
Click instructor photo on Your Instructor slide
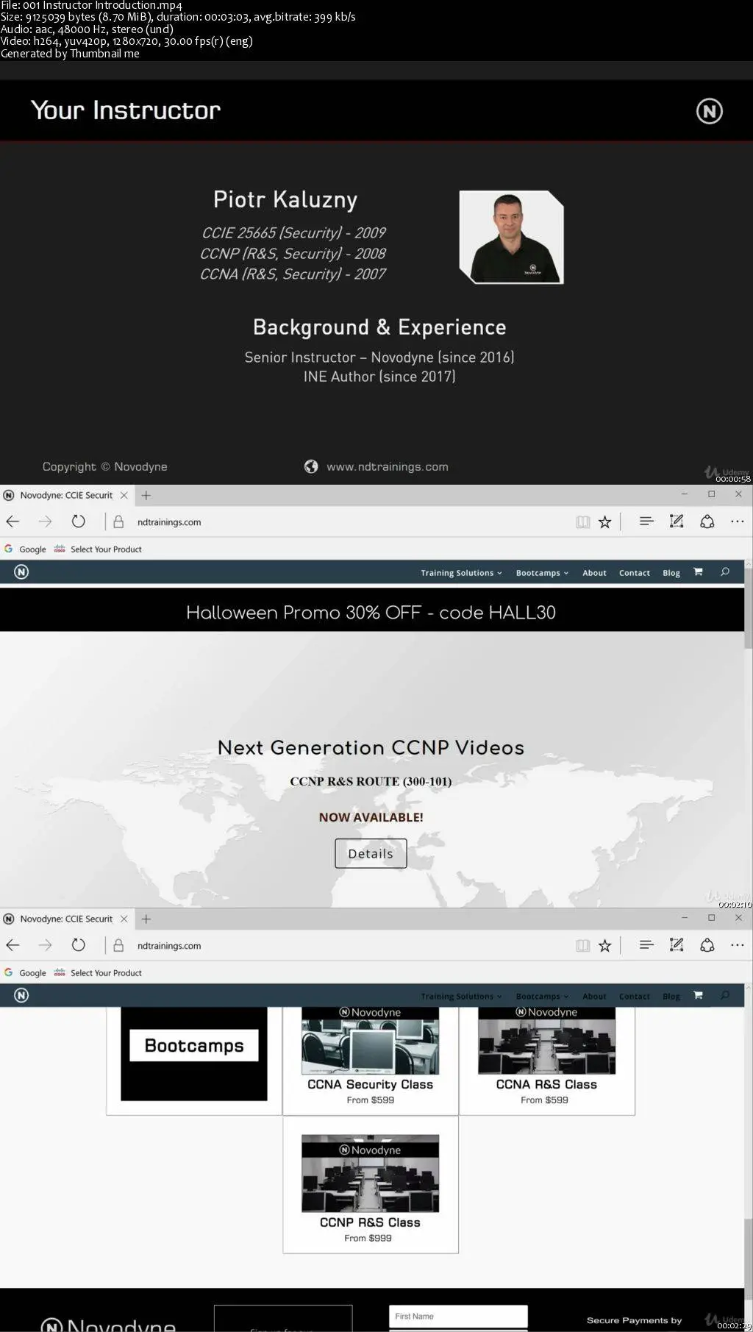point(511,237)
